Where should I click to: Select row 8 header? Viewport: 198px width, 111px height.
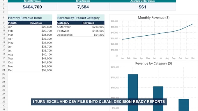pos(4,18)
